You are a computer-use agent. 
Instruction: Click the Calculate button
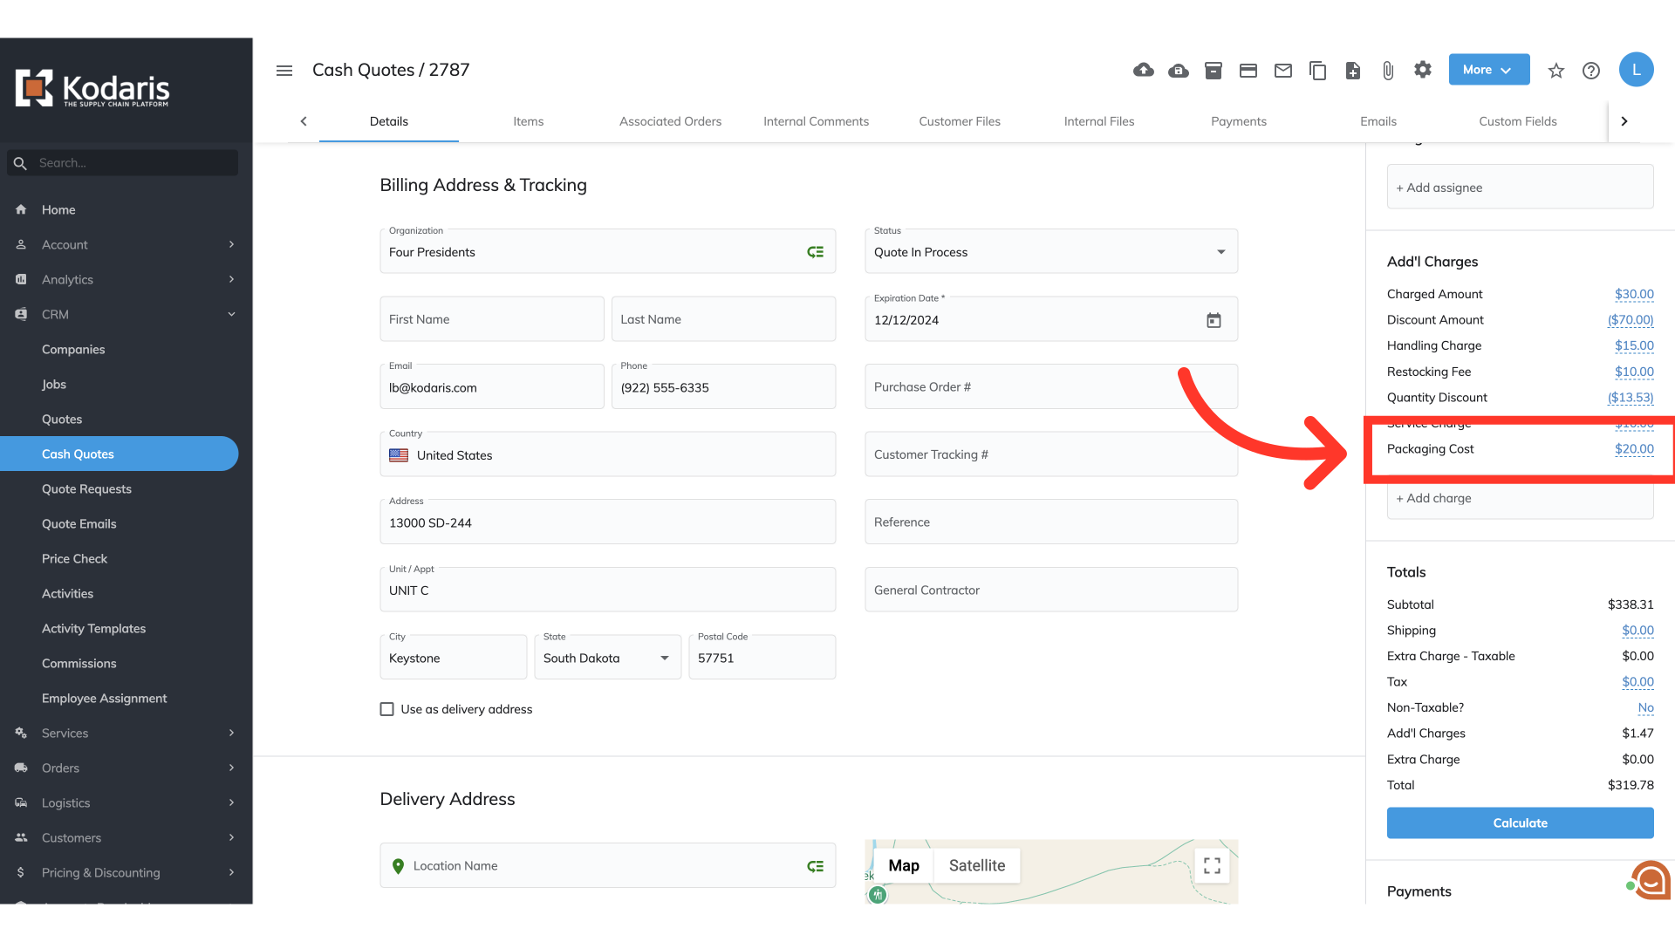click(1519, 823)
